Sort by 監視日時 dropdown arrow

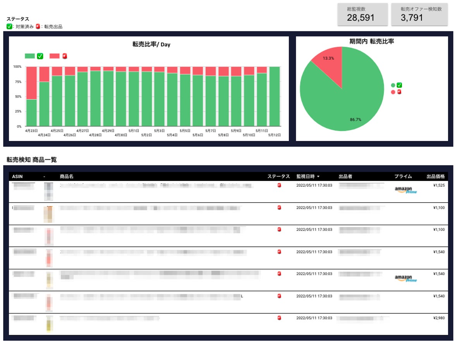click(318, 177)
